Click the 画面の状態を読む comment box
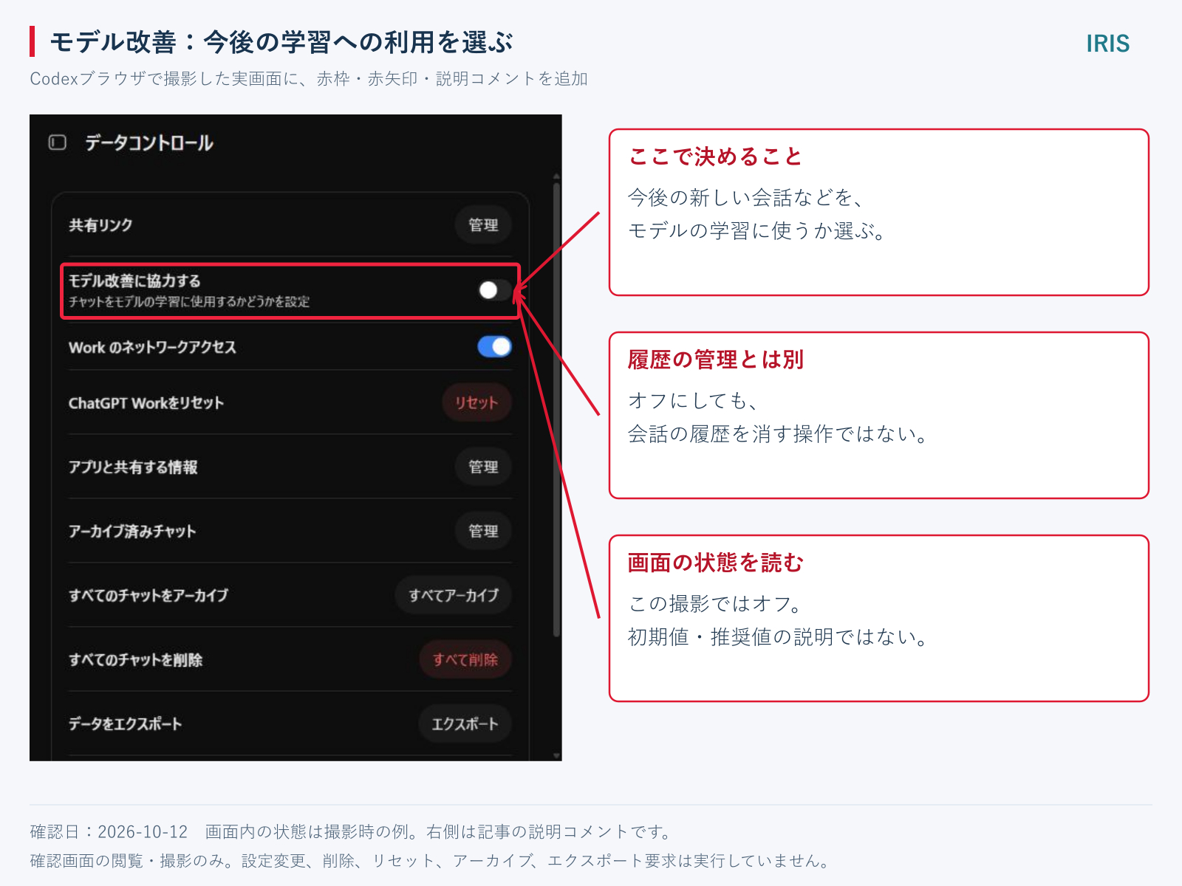This screenshot has height=886, width=1182. click(x=879, y=619)
